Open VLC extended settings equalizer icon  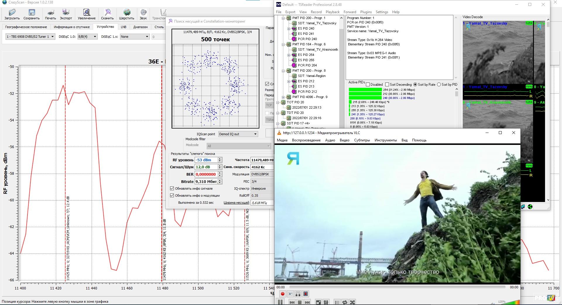tap(326, 302)
